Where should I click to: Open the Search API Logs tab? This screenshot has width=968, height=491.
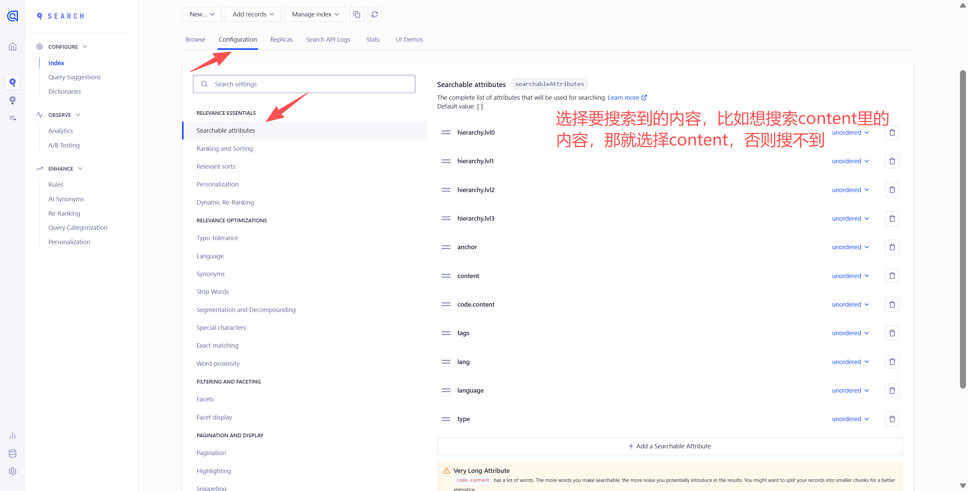coord(328,39)
